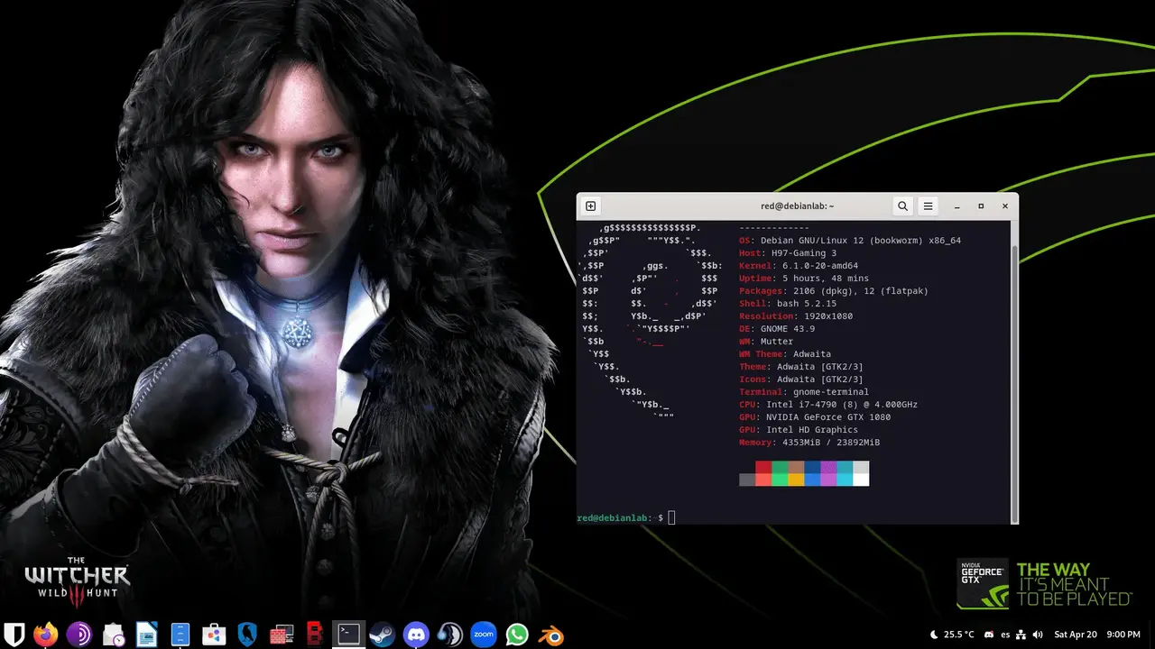The image size is (1155, 649).
Task: Open the wired network tray icon
Action: [1021, 635]
